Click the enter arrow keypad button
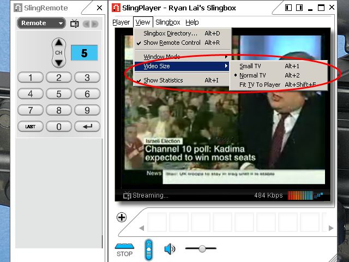 (x=87, y=127)
